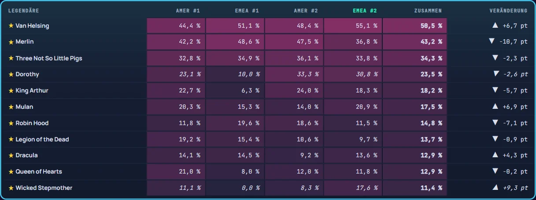This screenshot has height=200, width=536.
Task: Open the Queen of Hearts entry
Action: (39, 171)
